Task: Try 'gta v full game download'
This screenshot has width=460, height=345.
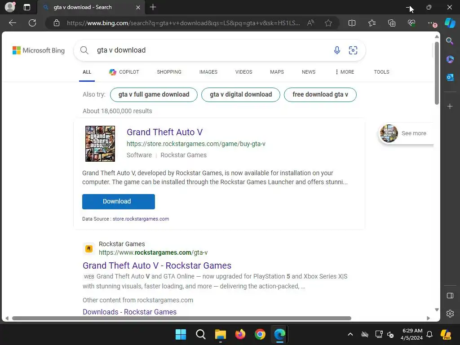Action: [x=154, y=94]
